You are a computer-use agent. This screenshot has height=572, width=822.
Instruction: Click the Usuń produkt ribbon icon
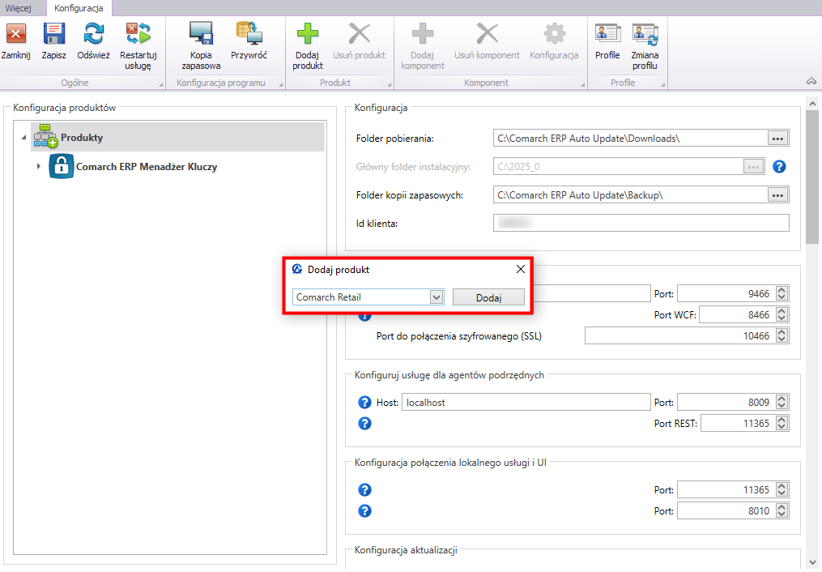pos(359,33)
